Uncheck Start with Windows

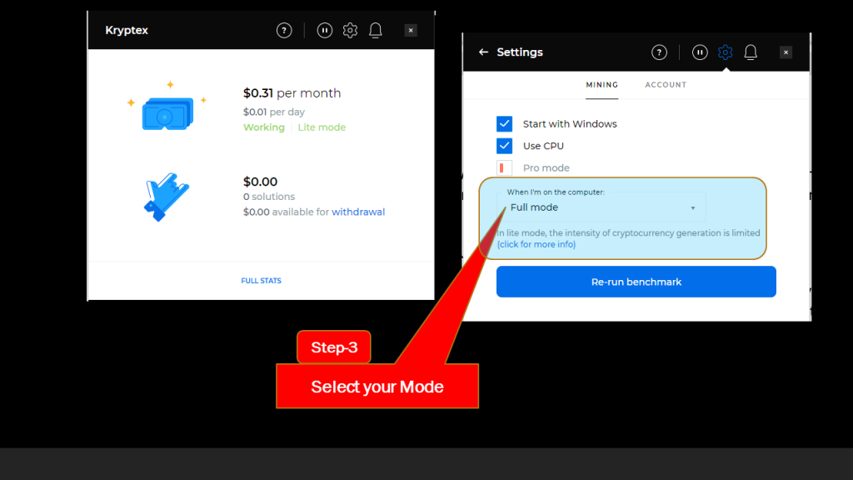pyautogui.click(x=504, y=124)
